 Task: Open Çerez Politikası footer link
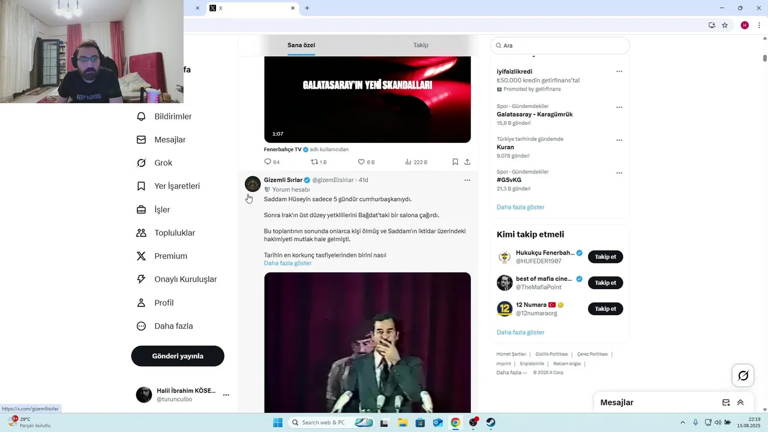[x=593, y=354]
